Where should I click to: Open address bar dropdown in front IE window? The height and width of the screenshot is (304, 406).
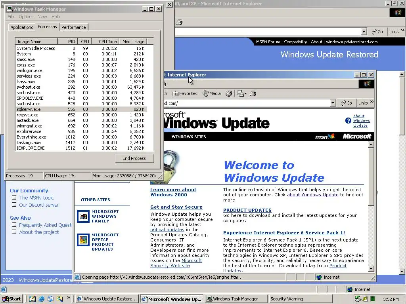click(x=333, y=103)
